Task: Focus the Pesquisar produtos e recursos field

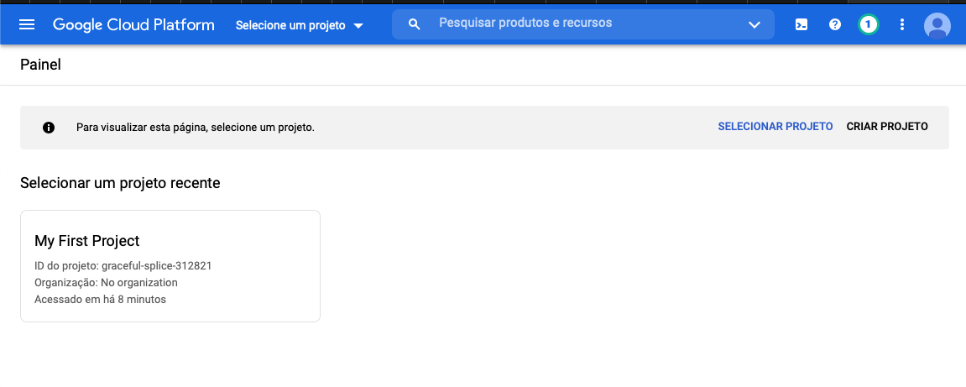Action: 582,24
